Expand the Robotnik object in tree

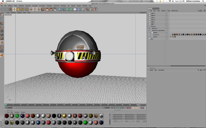(149, 28)
